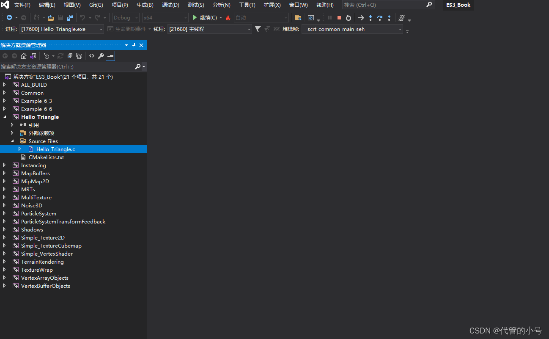Image resolution: width=549 pixels, height=339 pixels.
Task: Open the 调试(D) menu
Action: pyautogui.click(x=170, y=5)
